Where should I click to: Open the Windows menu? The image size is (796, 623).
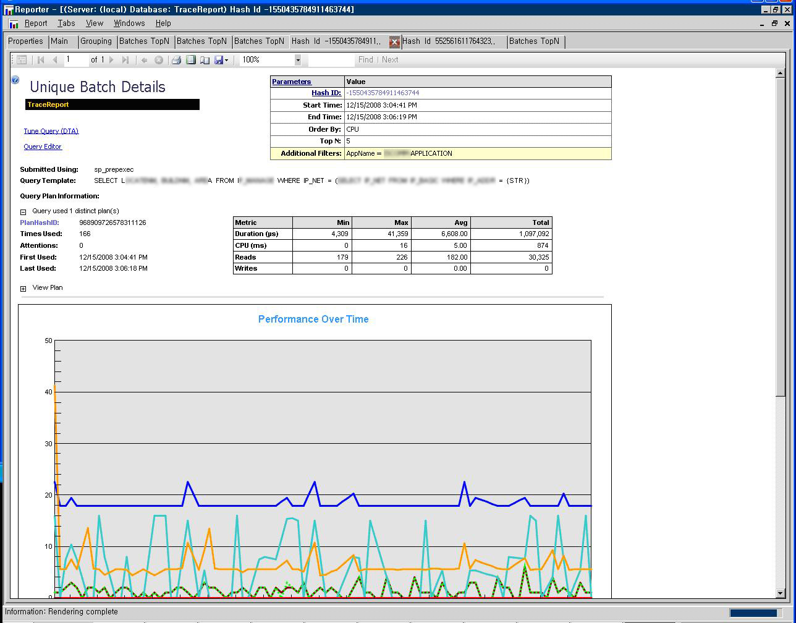tap(129, 23)
